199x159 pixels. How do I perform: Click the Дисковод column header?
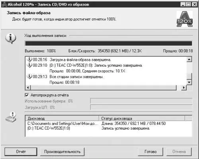[62, 118]
